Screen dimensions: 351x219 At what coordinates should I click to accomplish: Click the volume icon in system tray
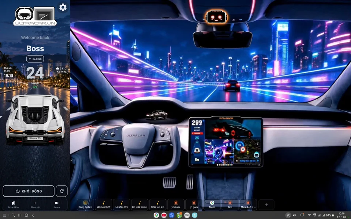point(294,215)
